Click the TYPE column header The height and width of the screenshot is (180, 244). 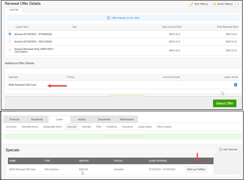pyautogui.click(x=47, y=161)
